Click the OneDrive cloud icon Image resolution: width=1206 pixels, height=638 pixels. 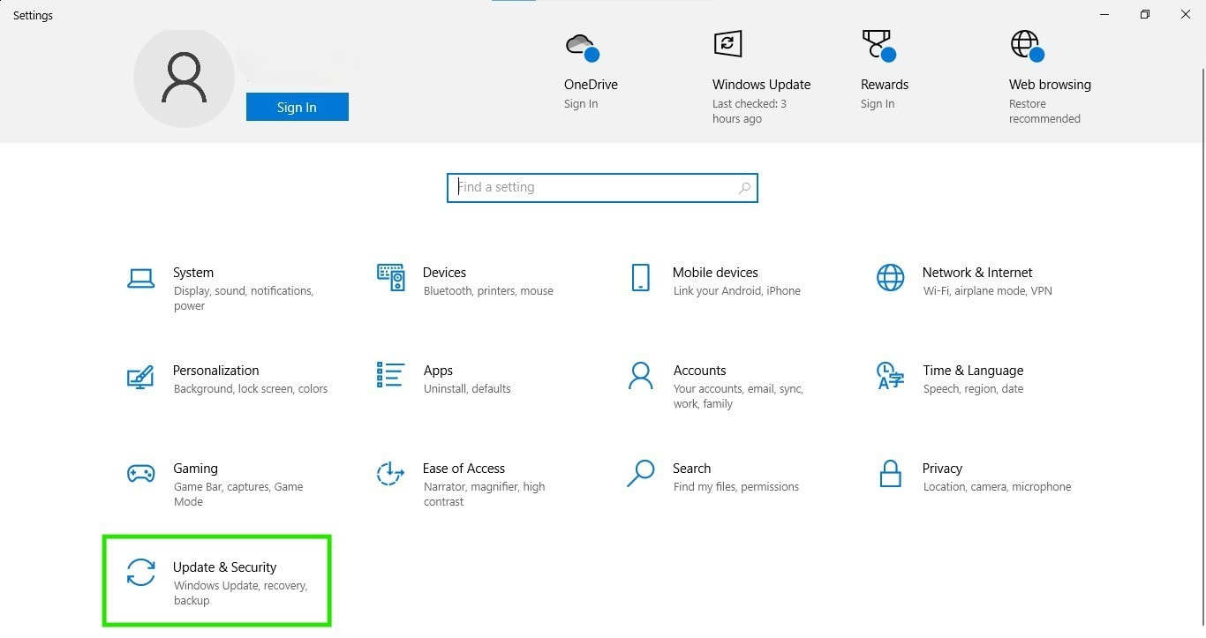[x=582, y=47]
